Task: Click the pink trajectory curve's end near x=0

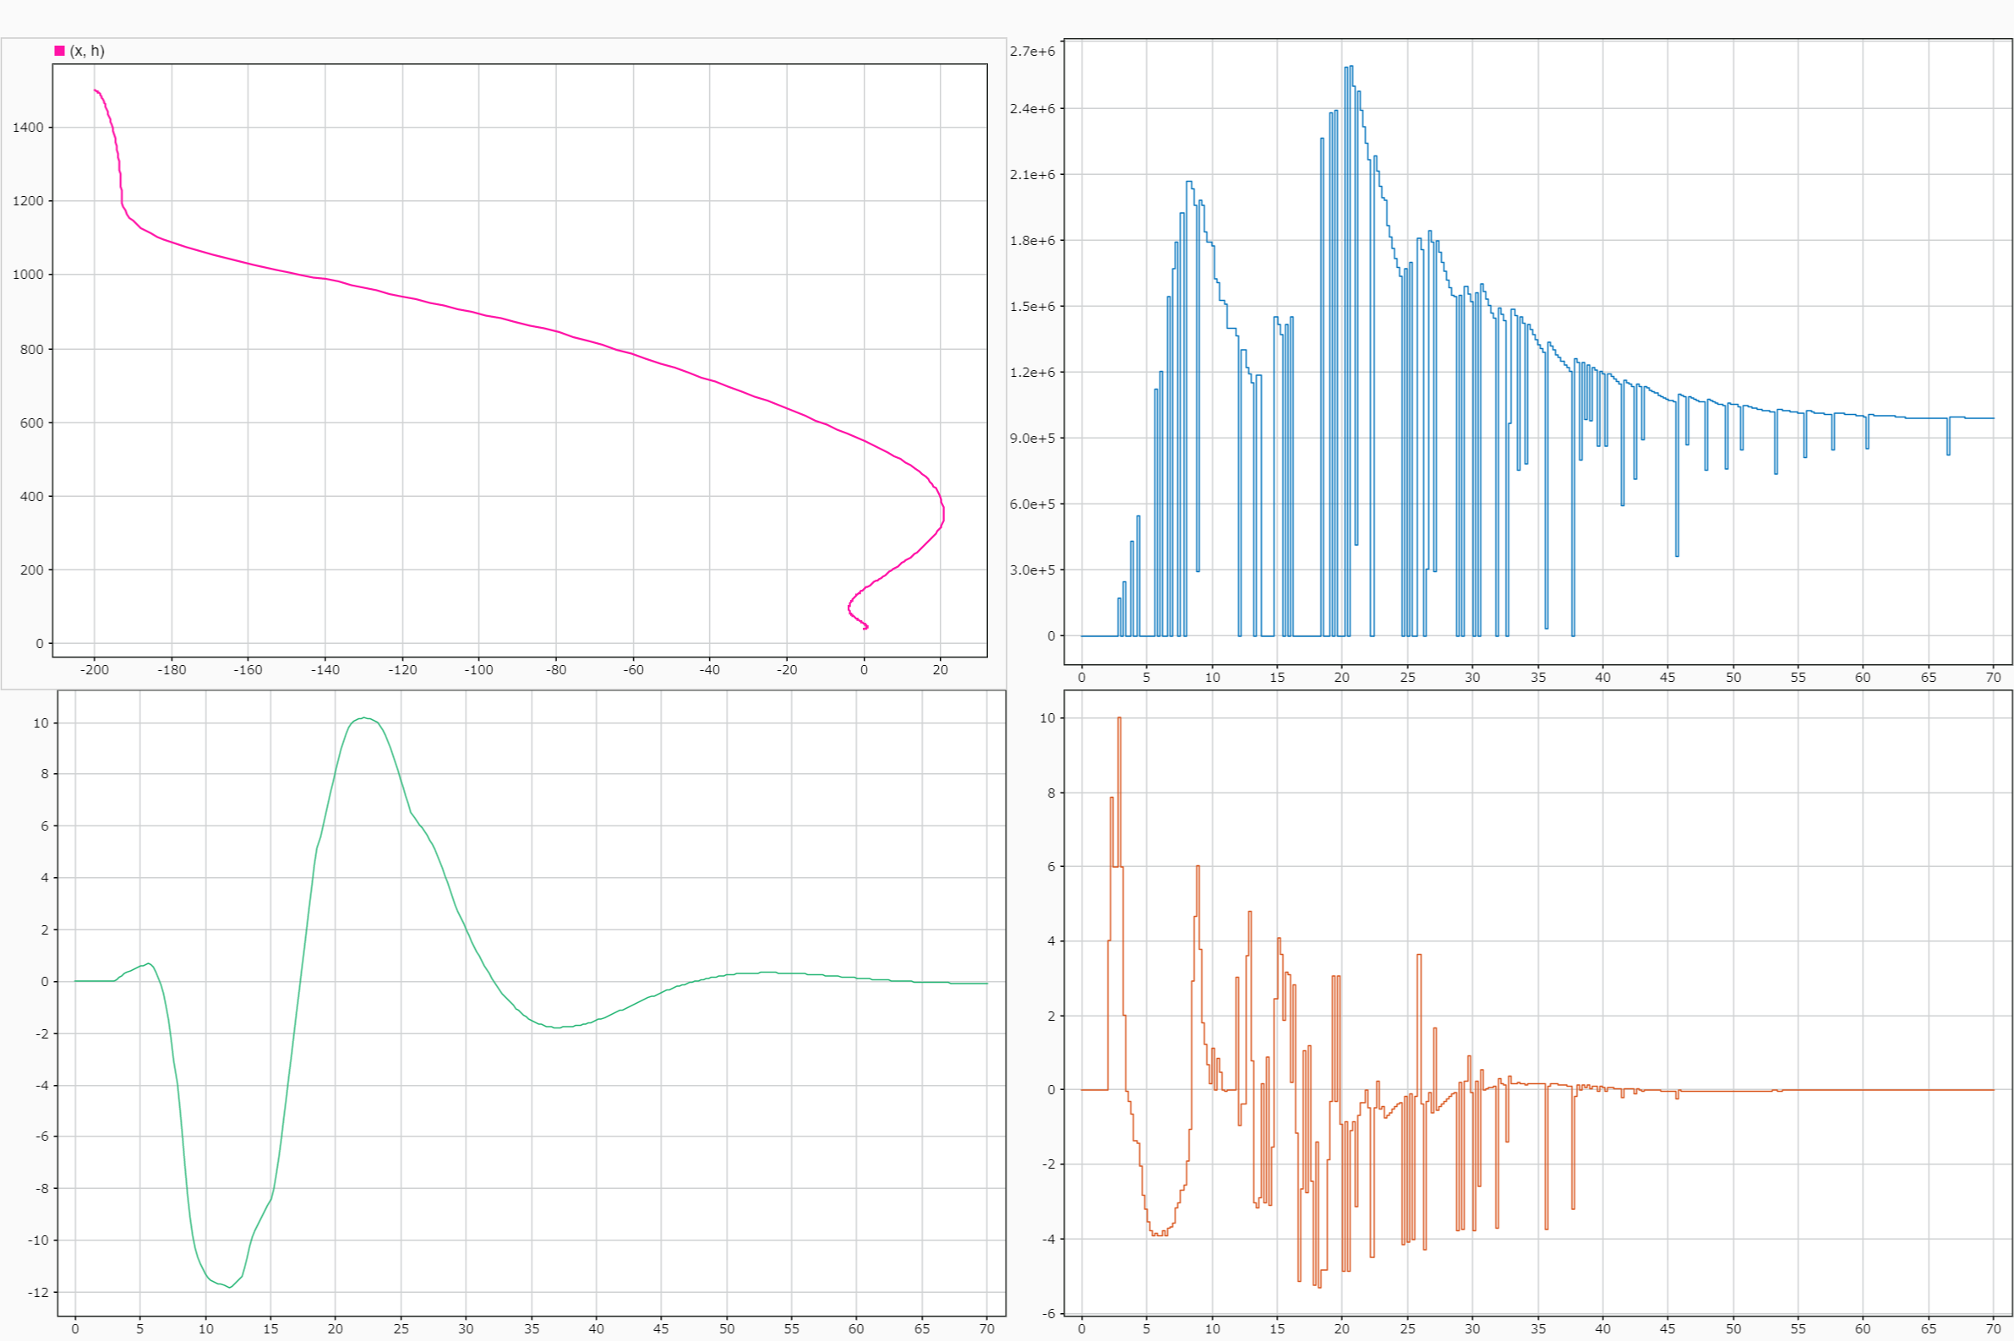Action: (x=865, y=627)
